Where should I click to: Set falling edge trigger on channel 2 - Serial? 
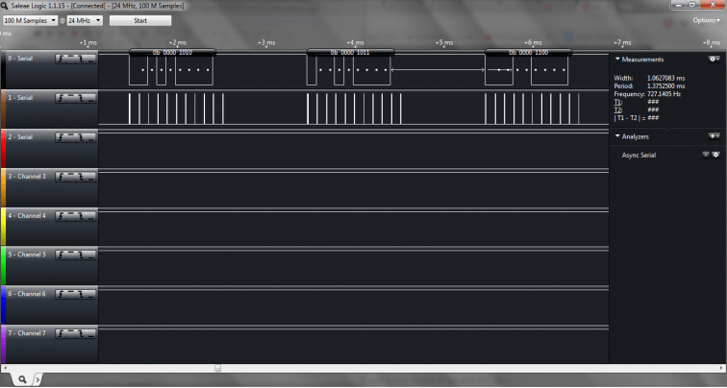[x=81, y=137]
